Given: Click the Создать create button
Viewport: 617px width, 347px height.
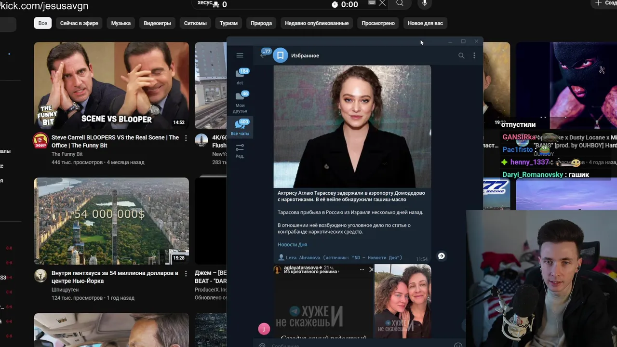Looking at the screenshot, I should pos(605,3).
